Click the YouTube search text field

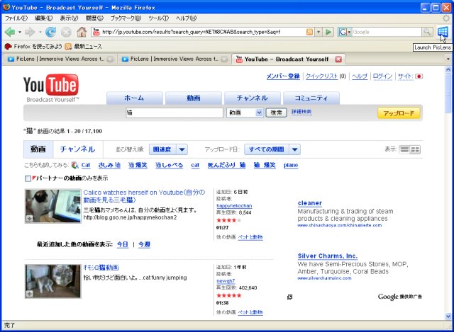[175, 113]
